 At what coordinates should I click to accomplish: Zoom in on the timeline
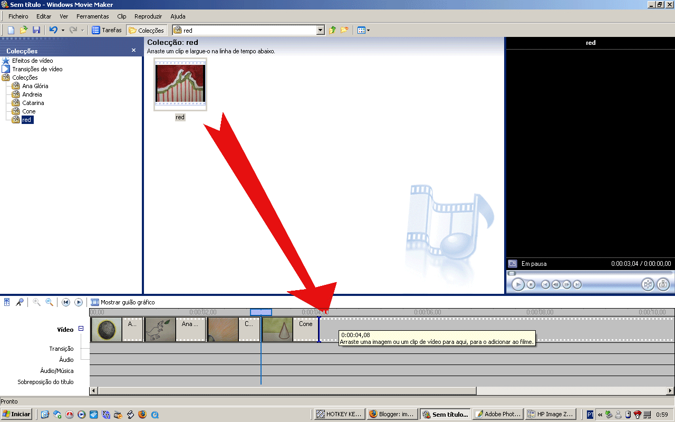tap(36, 302)
